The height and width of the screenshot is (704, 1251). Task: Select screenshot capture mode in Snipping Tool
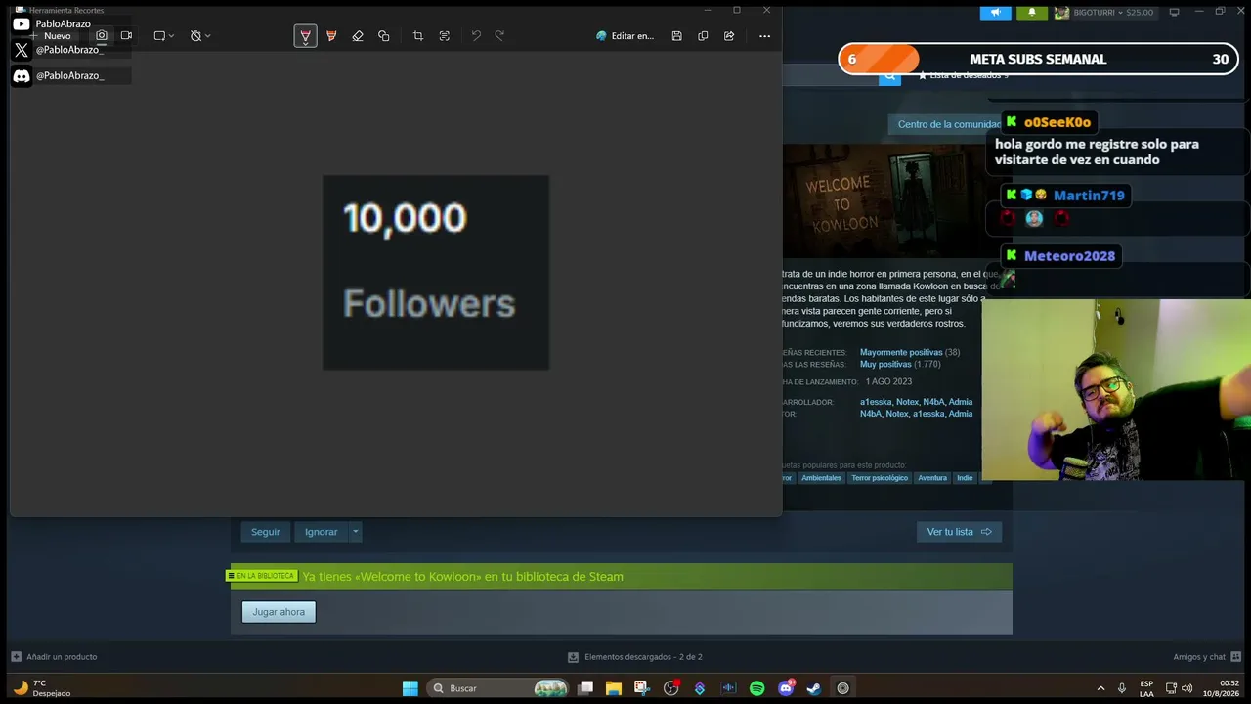pyautogui.click(x=102, y=35)
